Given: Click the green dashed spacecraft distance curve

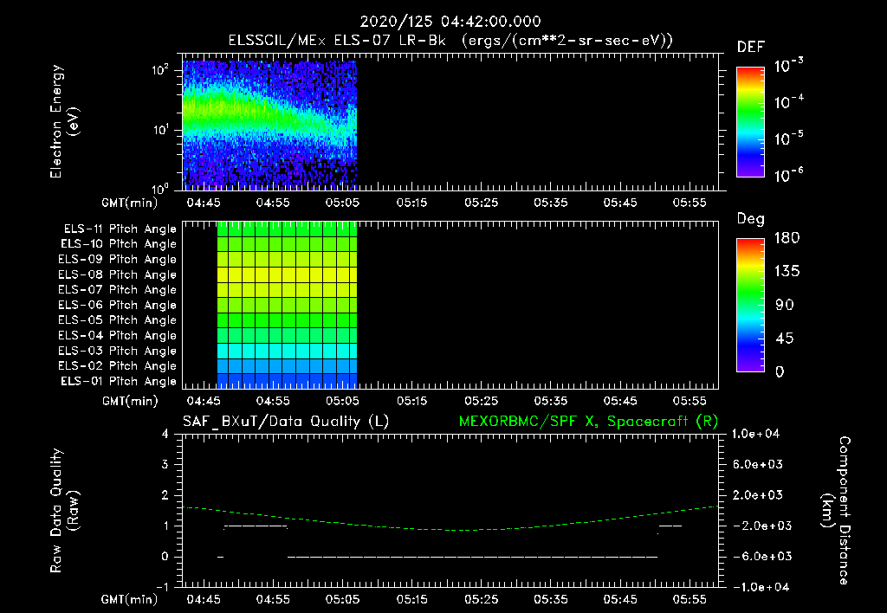Looking at the screenshot, I should (450, 529).
